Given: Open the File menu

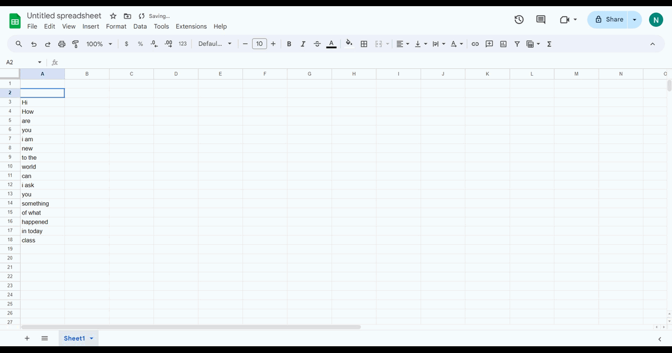Looking at the screenshot, I should click(x=32, y=26).
